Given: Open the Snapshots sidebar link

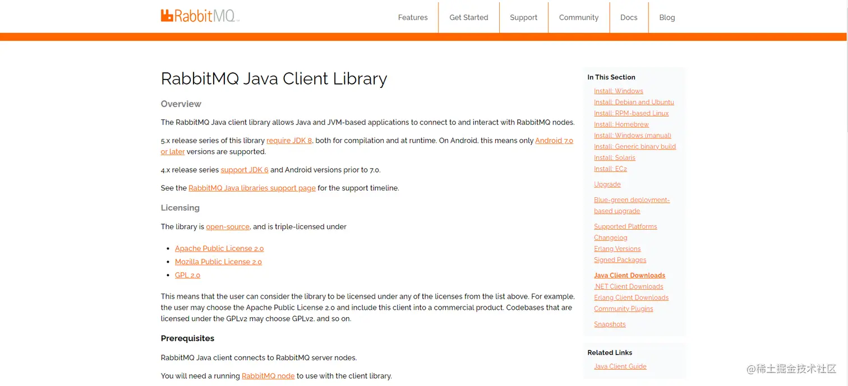Looking at the screenshot, I should click(x=610, y=324).
